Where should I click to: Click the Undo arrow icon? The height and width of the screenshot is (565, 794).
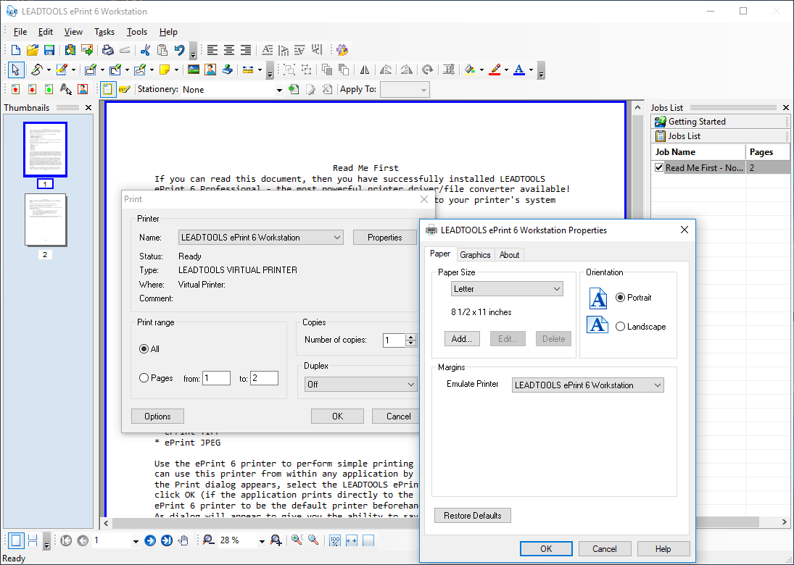click(x=179, y=50)
